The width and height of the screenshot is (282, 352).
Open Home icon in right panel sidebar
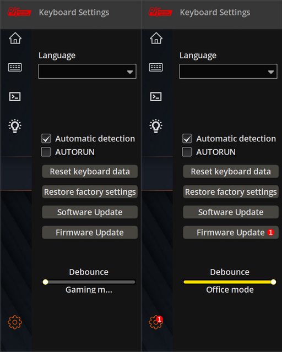(x=156, y=38)
